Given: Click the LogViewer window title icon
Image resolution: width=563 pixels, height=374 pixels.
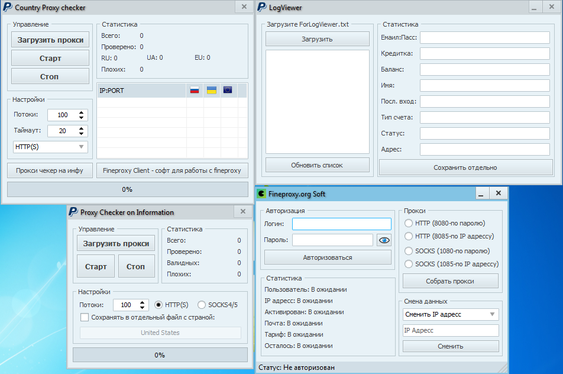Looking at the screenshot, I should (x=261, y=7).
